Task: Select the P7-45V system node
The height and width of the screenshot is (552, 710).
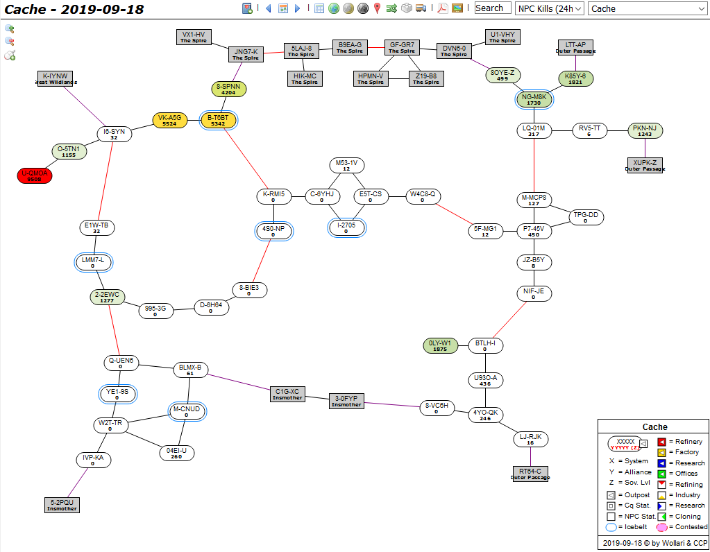Action: pyautogui.click(x=534, y=231)
